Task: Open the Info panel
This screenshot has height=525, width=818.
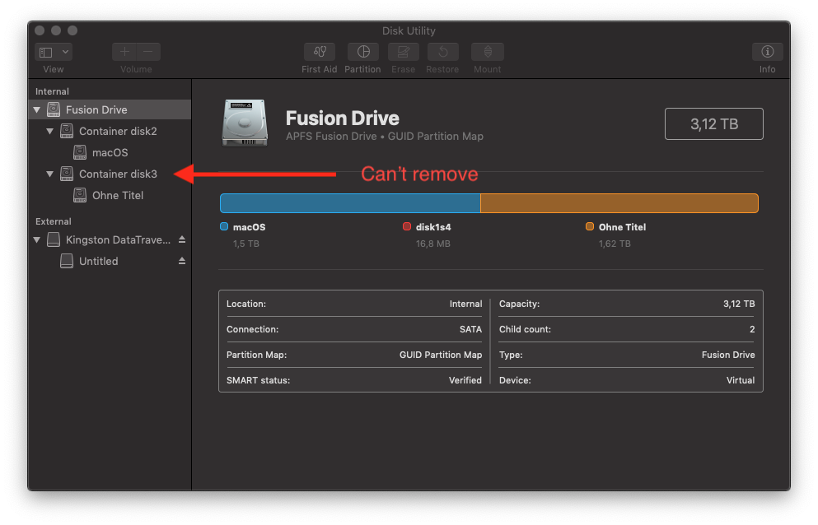Action: [768, 52]
